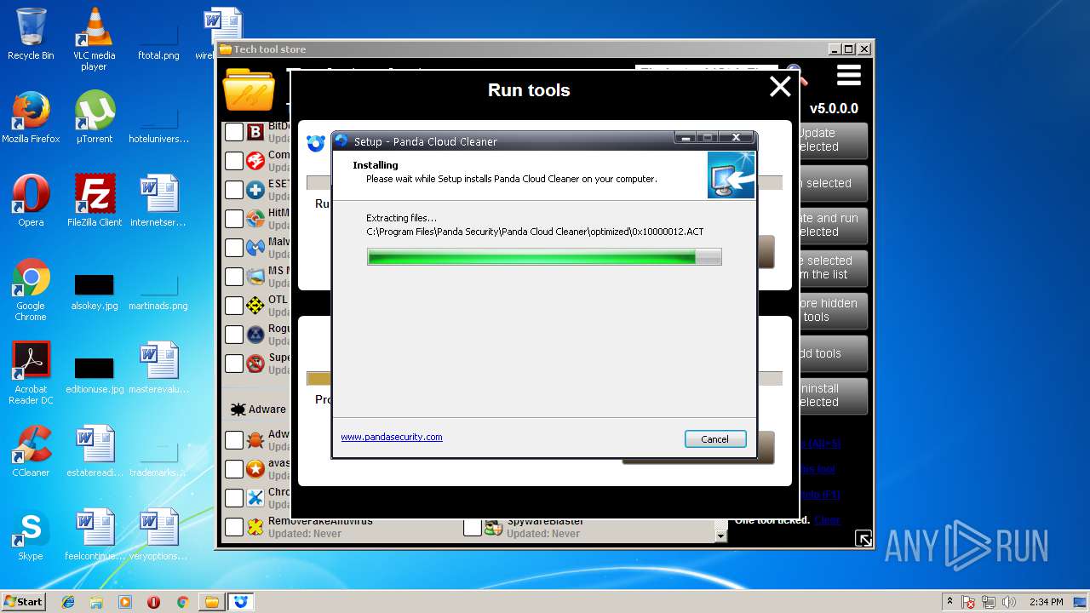Click the Comodo red dragon icon

[x=255, y=161]
